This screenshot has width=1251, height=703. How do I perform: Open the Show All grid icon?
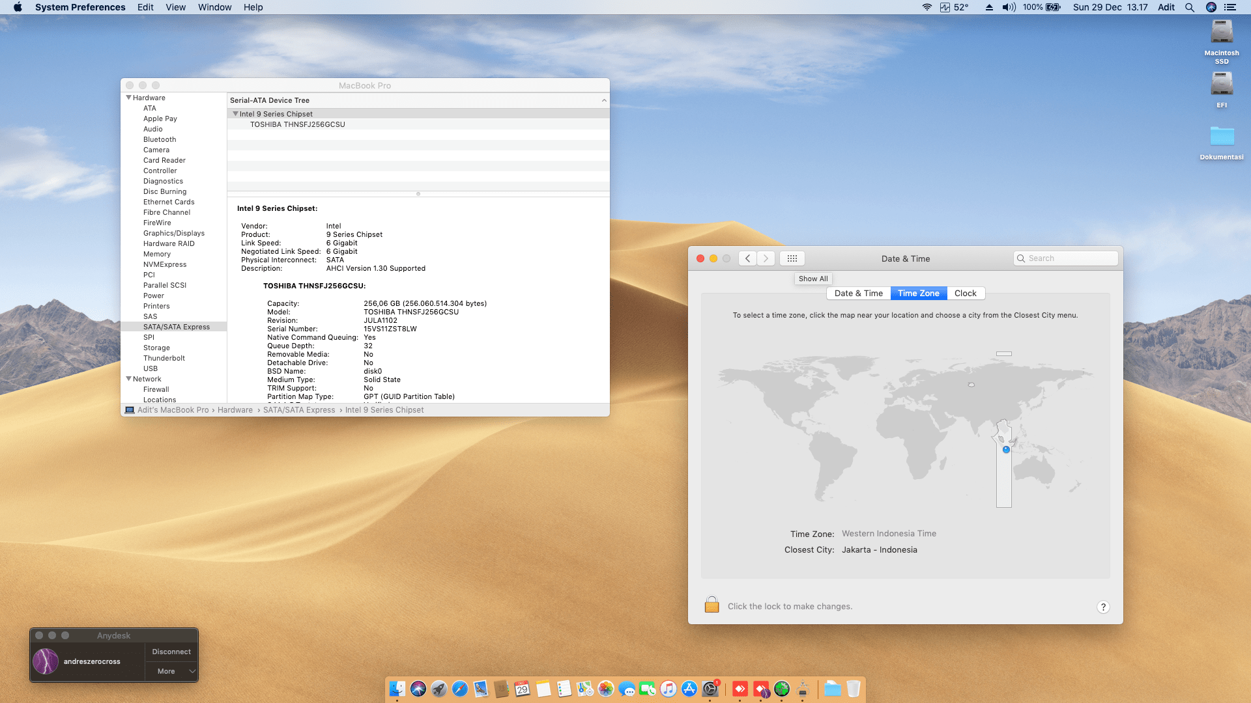pos(792,258)
